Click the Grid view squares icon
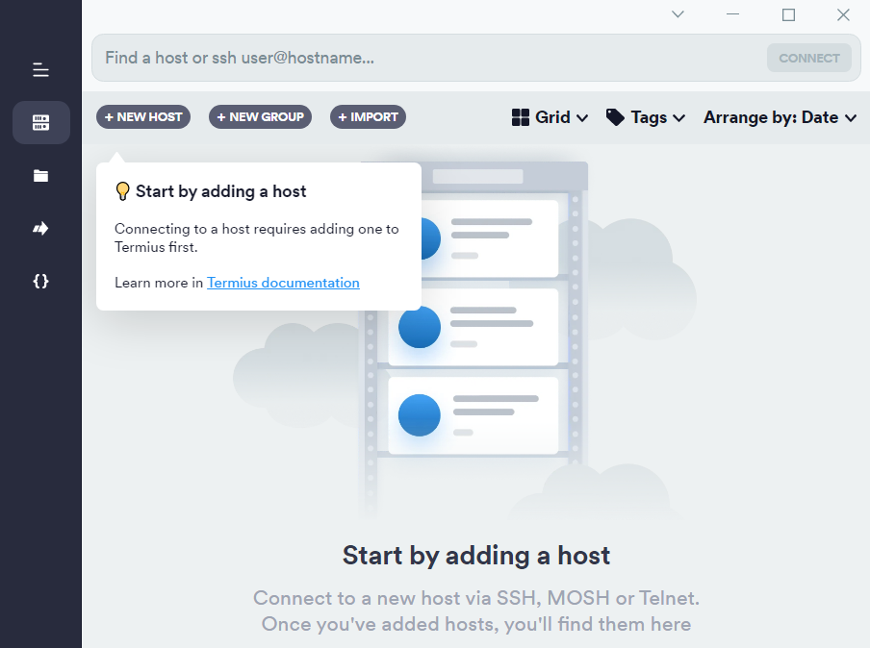 (520, 117)
